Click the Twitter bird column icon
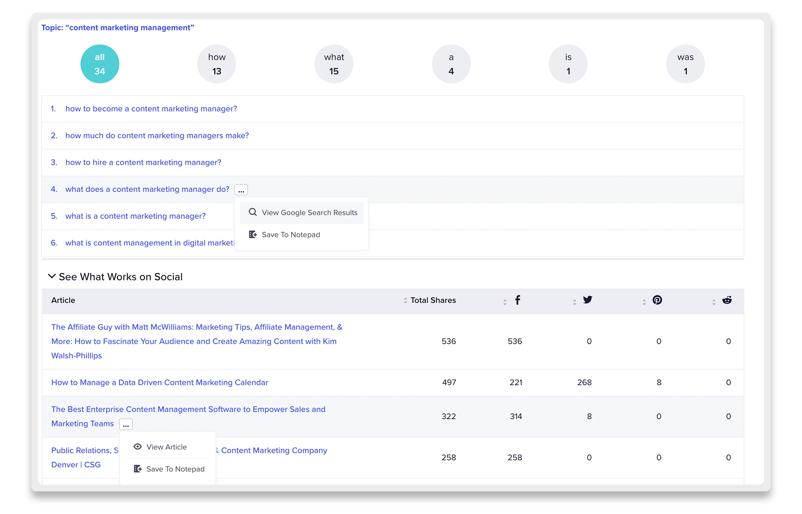Viewport: 802px width, 514px height. click(588, 300)
